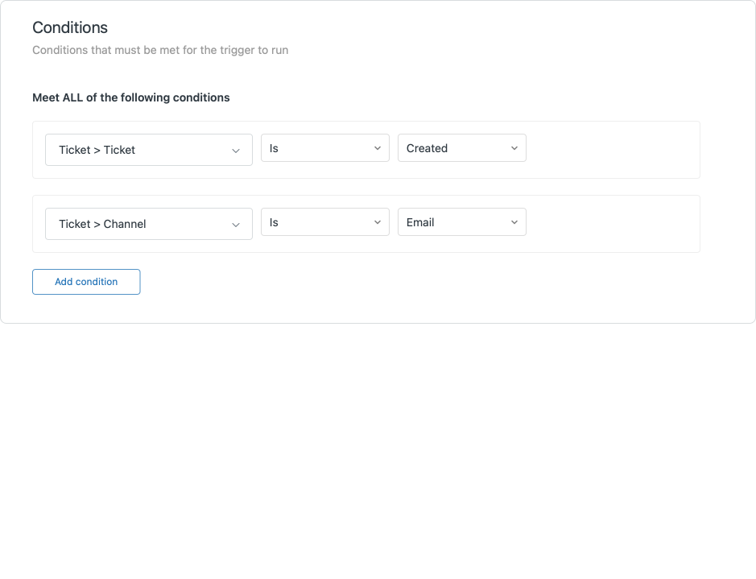The height and width of the screenshot is (579, 756).
Task: Click the Conditions section heading
Action: (70, 27)
